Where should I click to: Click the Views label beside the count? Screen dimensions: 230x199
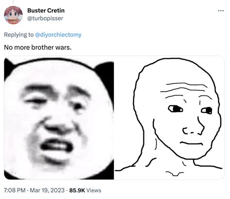tap(94, 190)
